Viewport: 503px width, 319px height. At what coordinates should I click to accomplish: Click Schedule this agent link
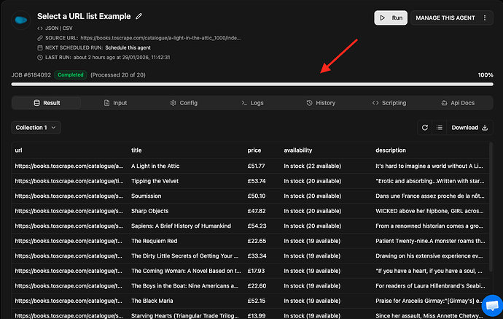(128, 47)
